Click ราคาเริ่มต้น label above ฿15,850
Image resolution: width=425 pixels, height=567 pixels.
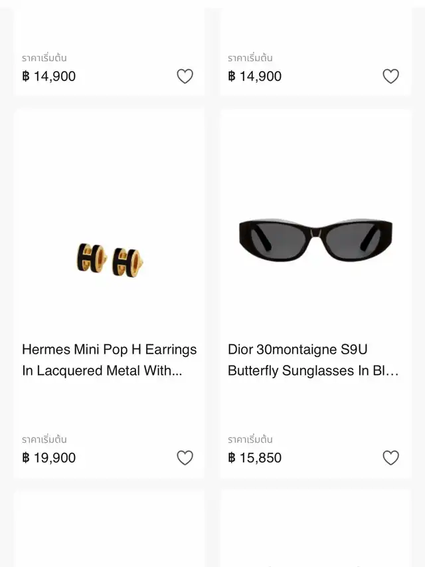[x=250, y=439]
